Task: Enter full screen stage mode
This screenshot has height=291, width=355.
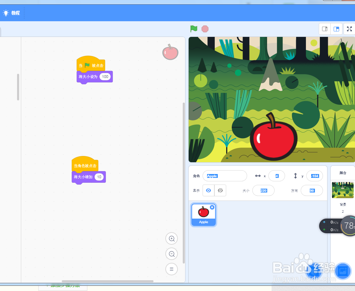Action: tap(349, 29)
